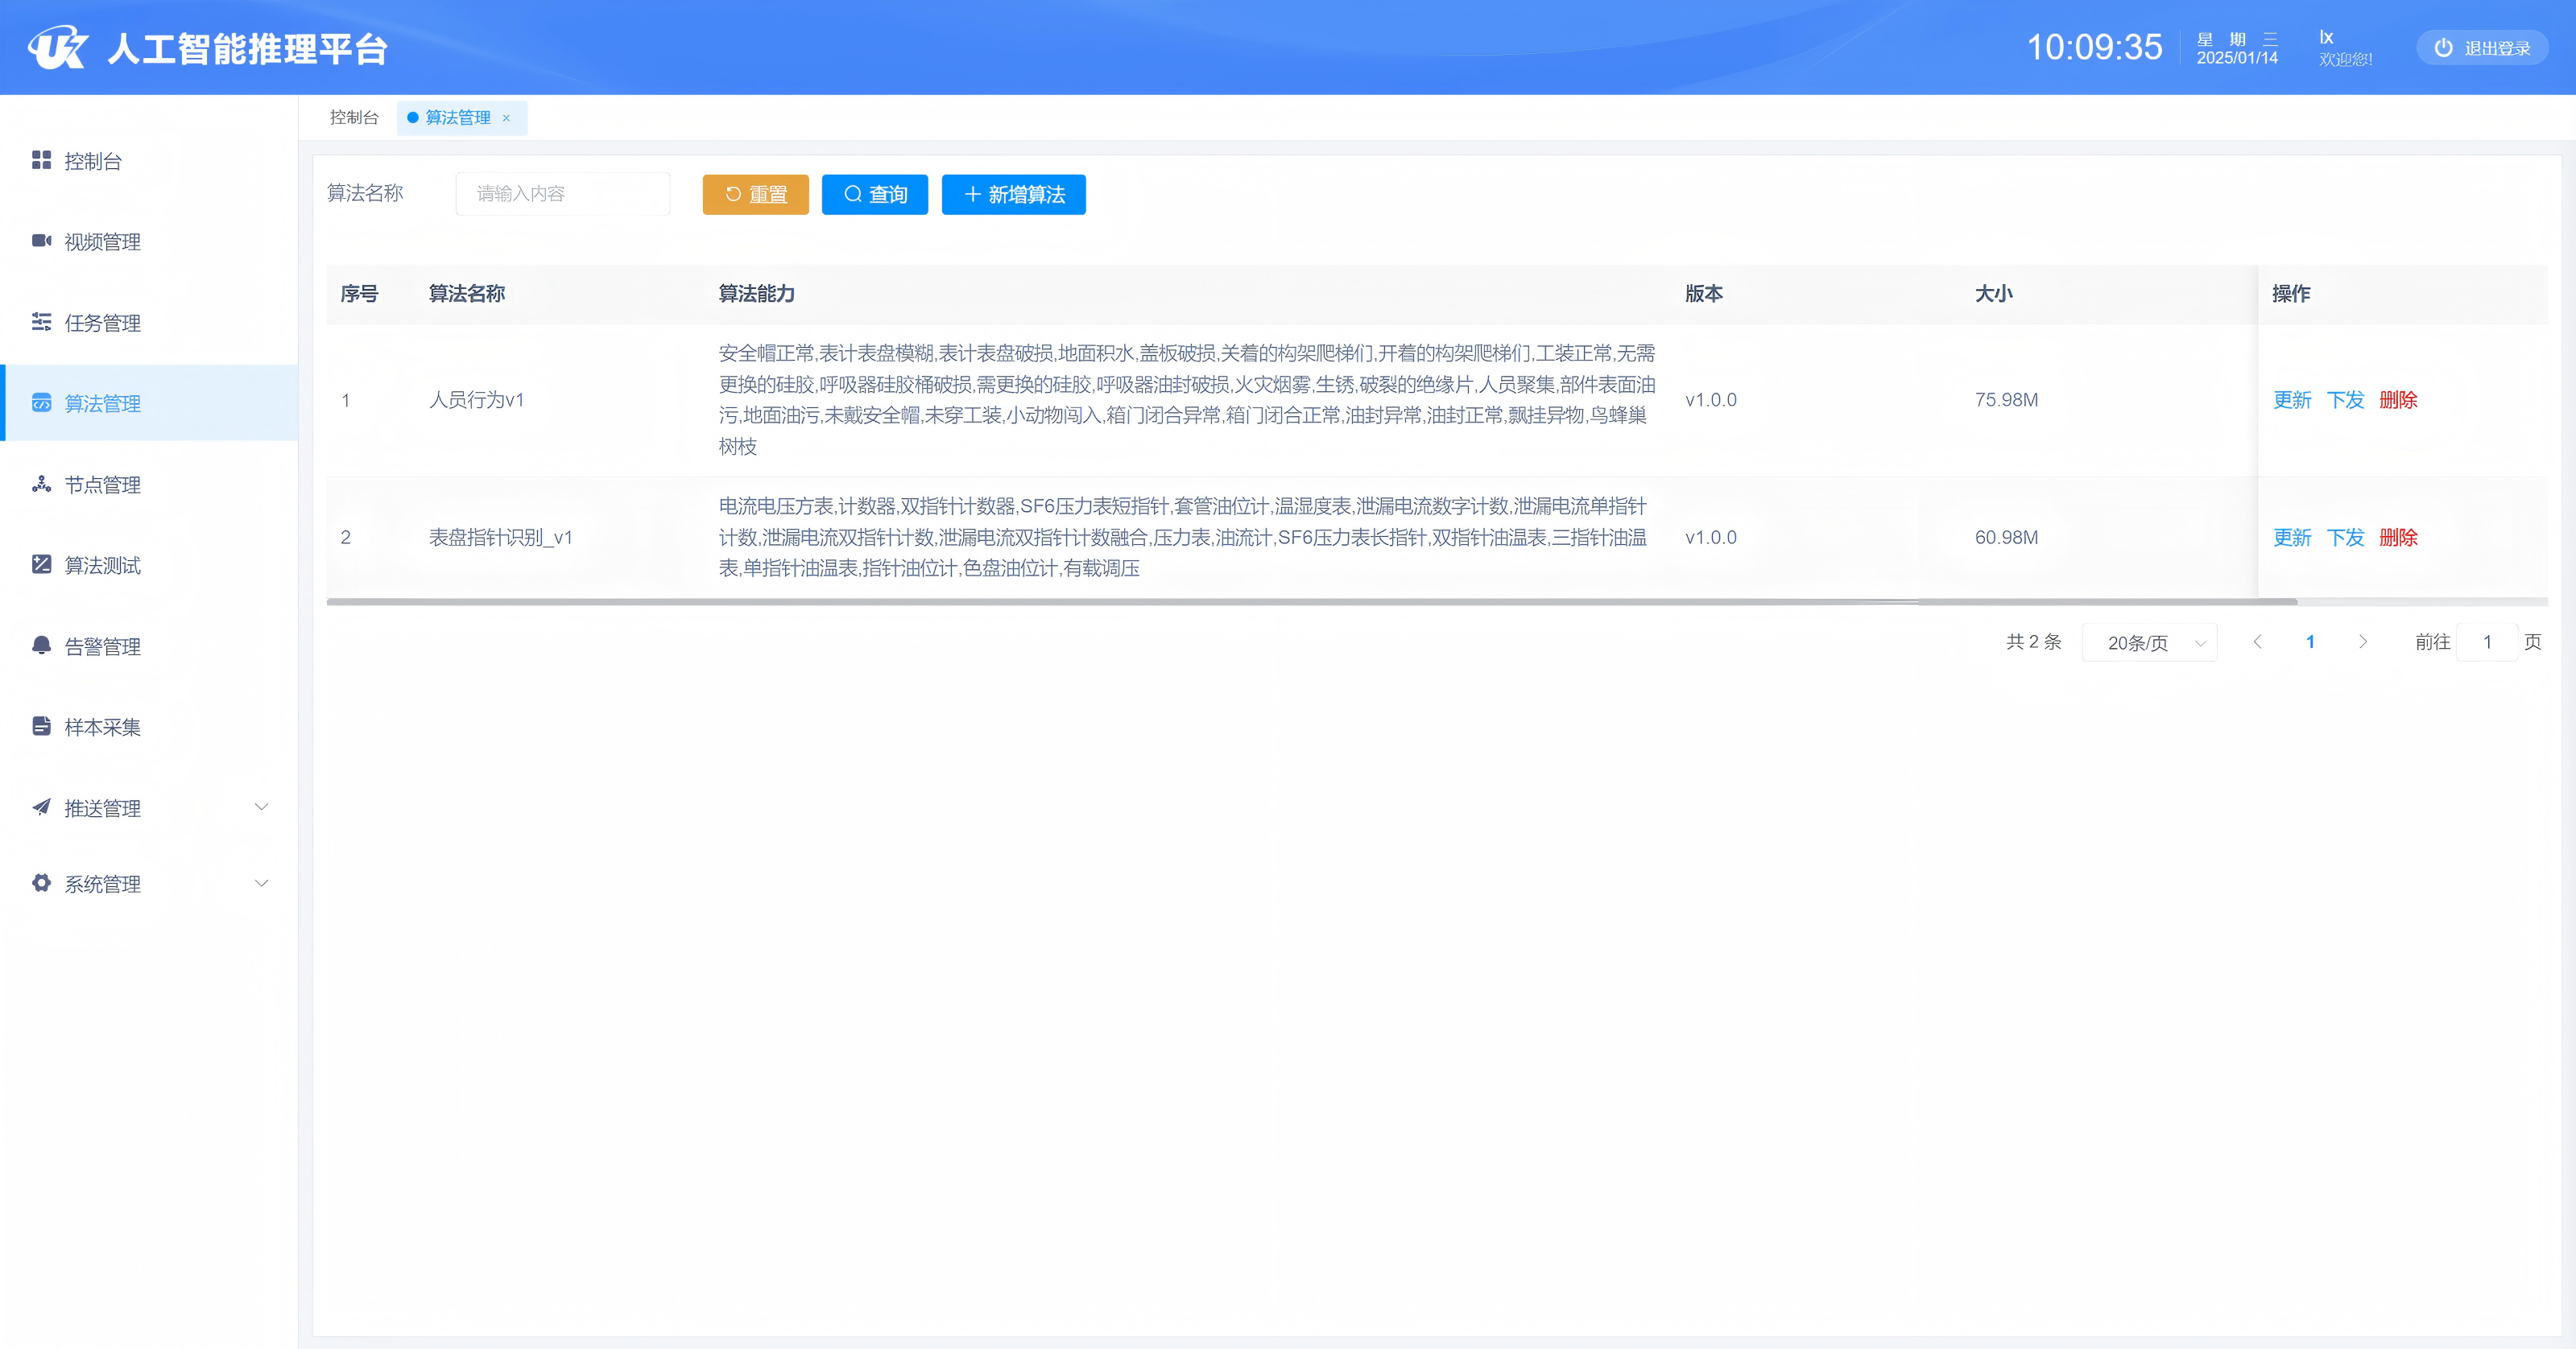Switch to the 控制台 tab

pos(354,118)
